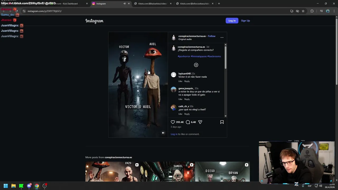This screenshot has height=190, width=338.
Task: Open gena.joaquin_'s profile picture
Action: coord(173,89)
